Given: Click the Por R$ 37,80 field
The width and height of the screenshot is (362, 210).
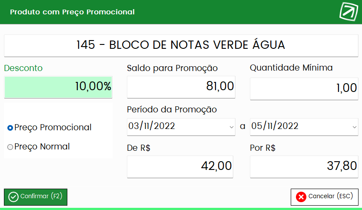Looking at the screenshot, I should [x=304, y=167].
